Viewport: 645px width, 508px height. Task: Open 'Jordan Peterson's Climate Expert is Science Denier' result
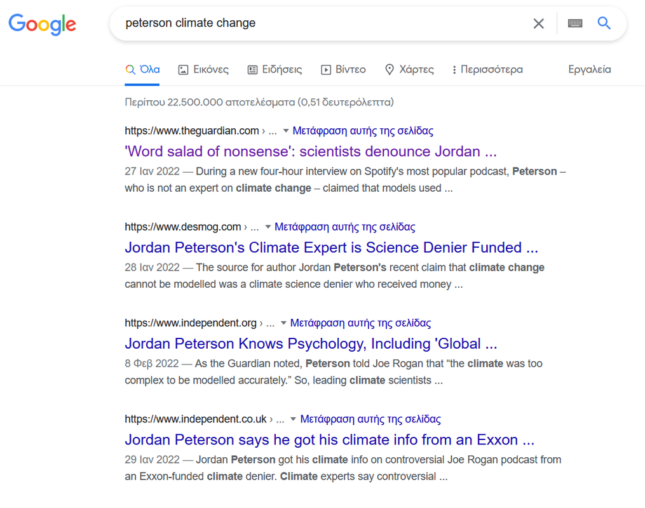tap(331, 248)
